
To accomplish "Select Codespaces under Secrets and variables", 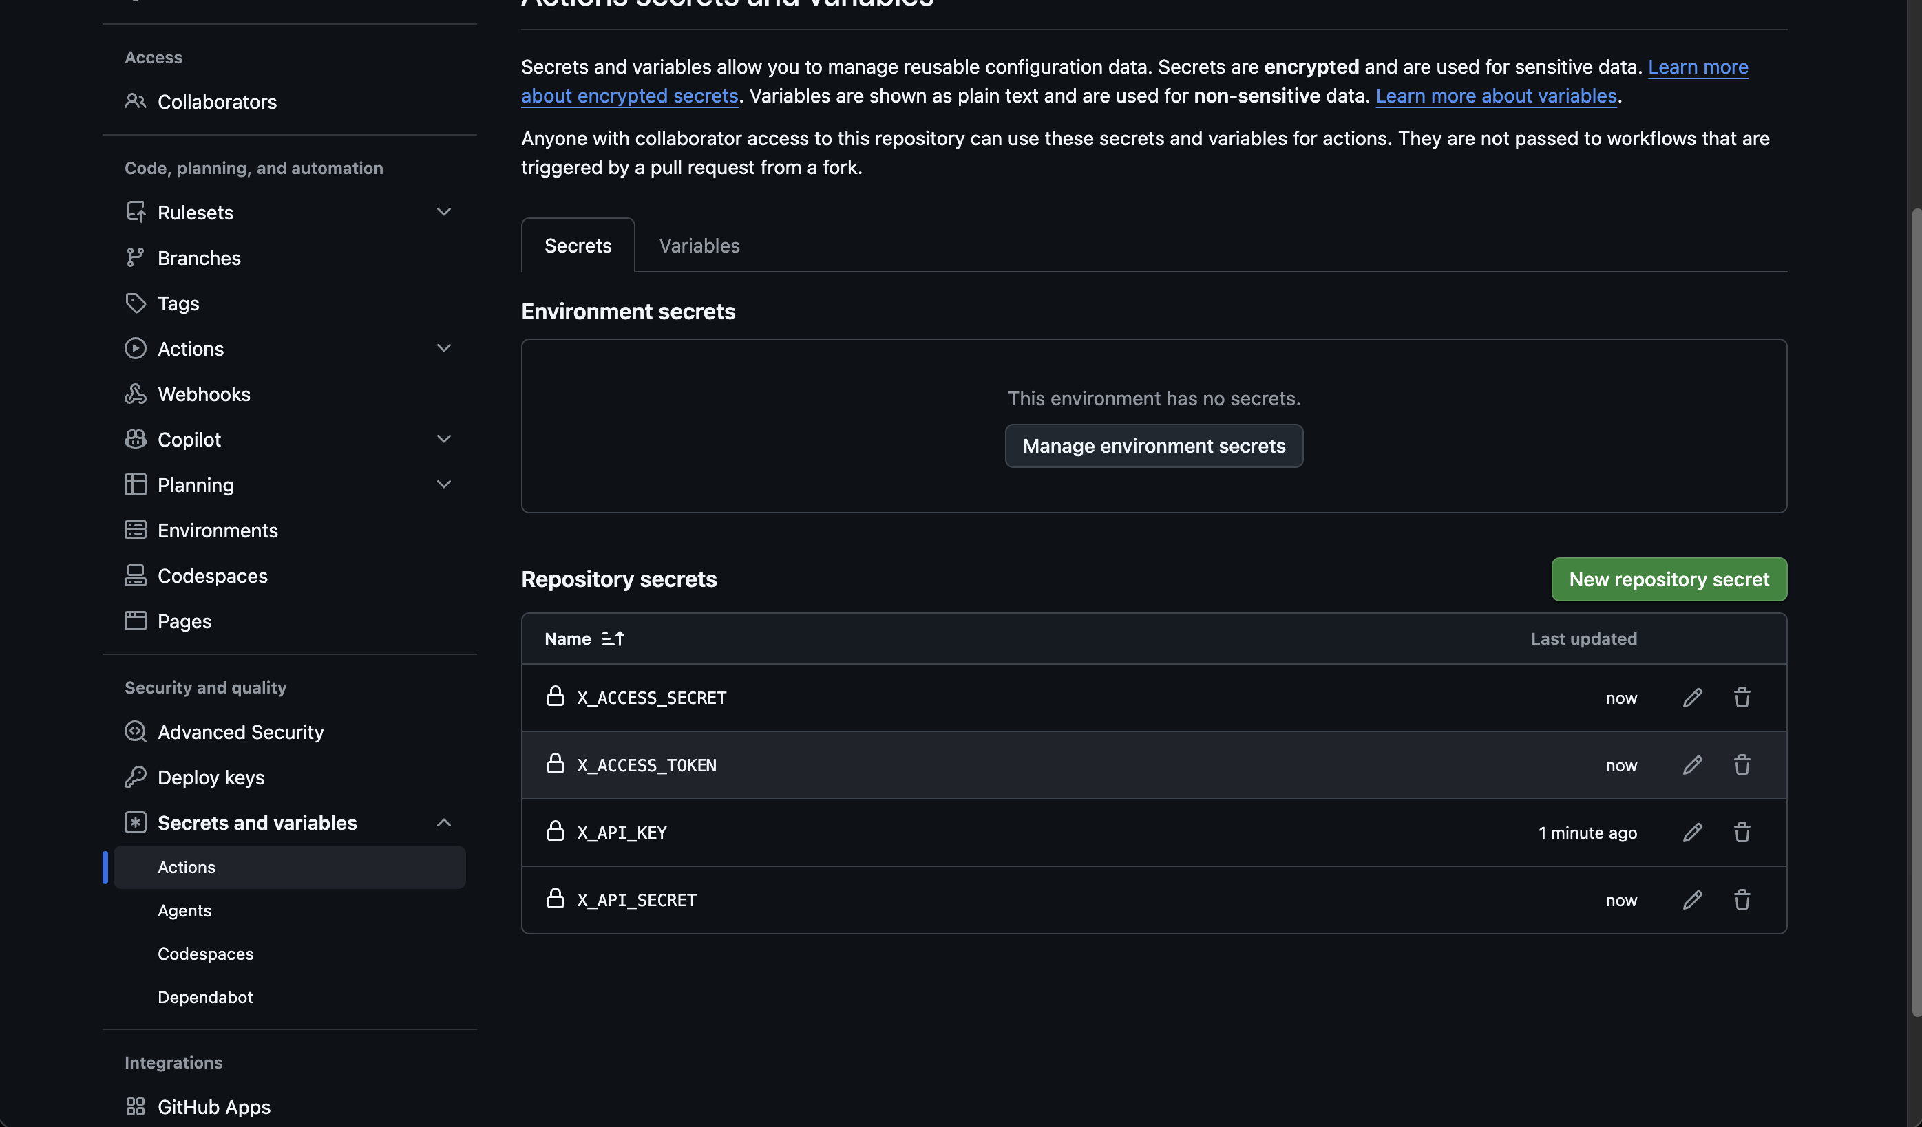I will pyautogui.click(x=289, y=954).
